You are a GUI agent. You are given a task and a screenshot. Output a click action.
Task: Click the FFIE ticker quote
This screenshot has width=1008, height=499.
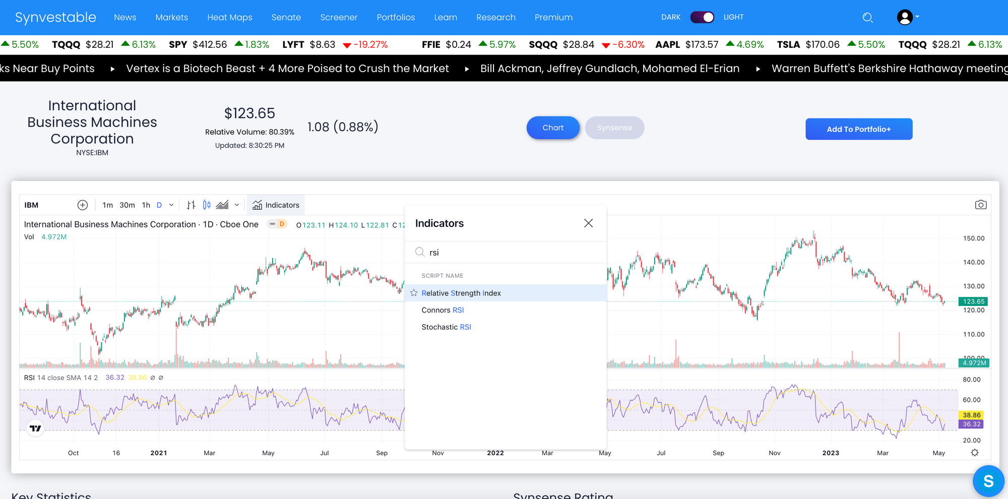click(x=469, y=44)
